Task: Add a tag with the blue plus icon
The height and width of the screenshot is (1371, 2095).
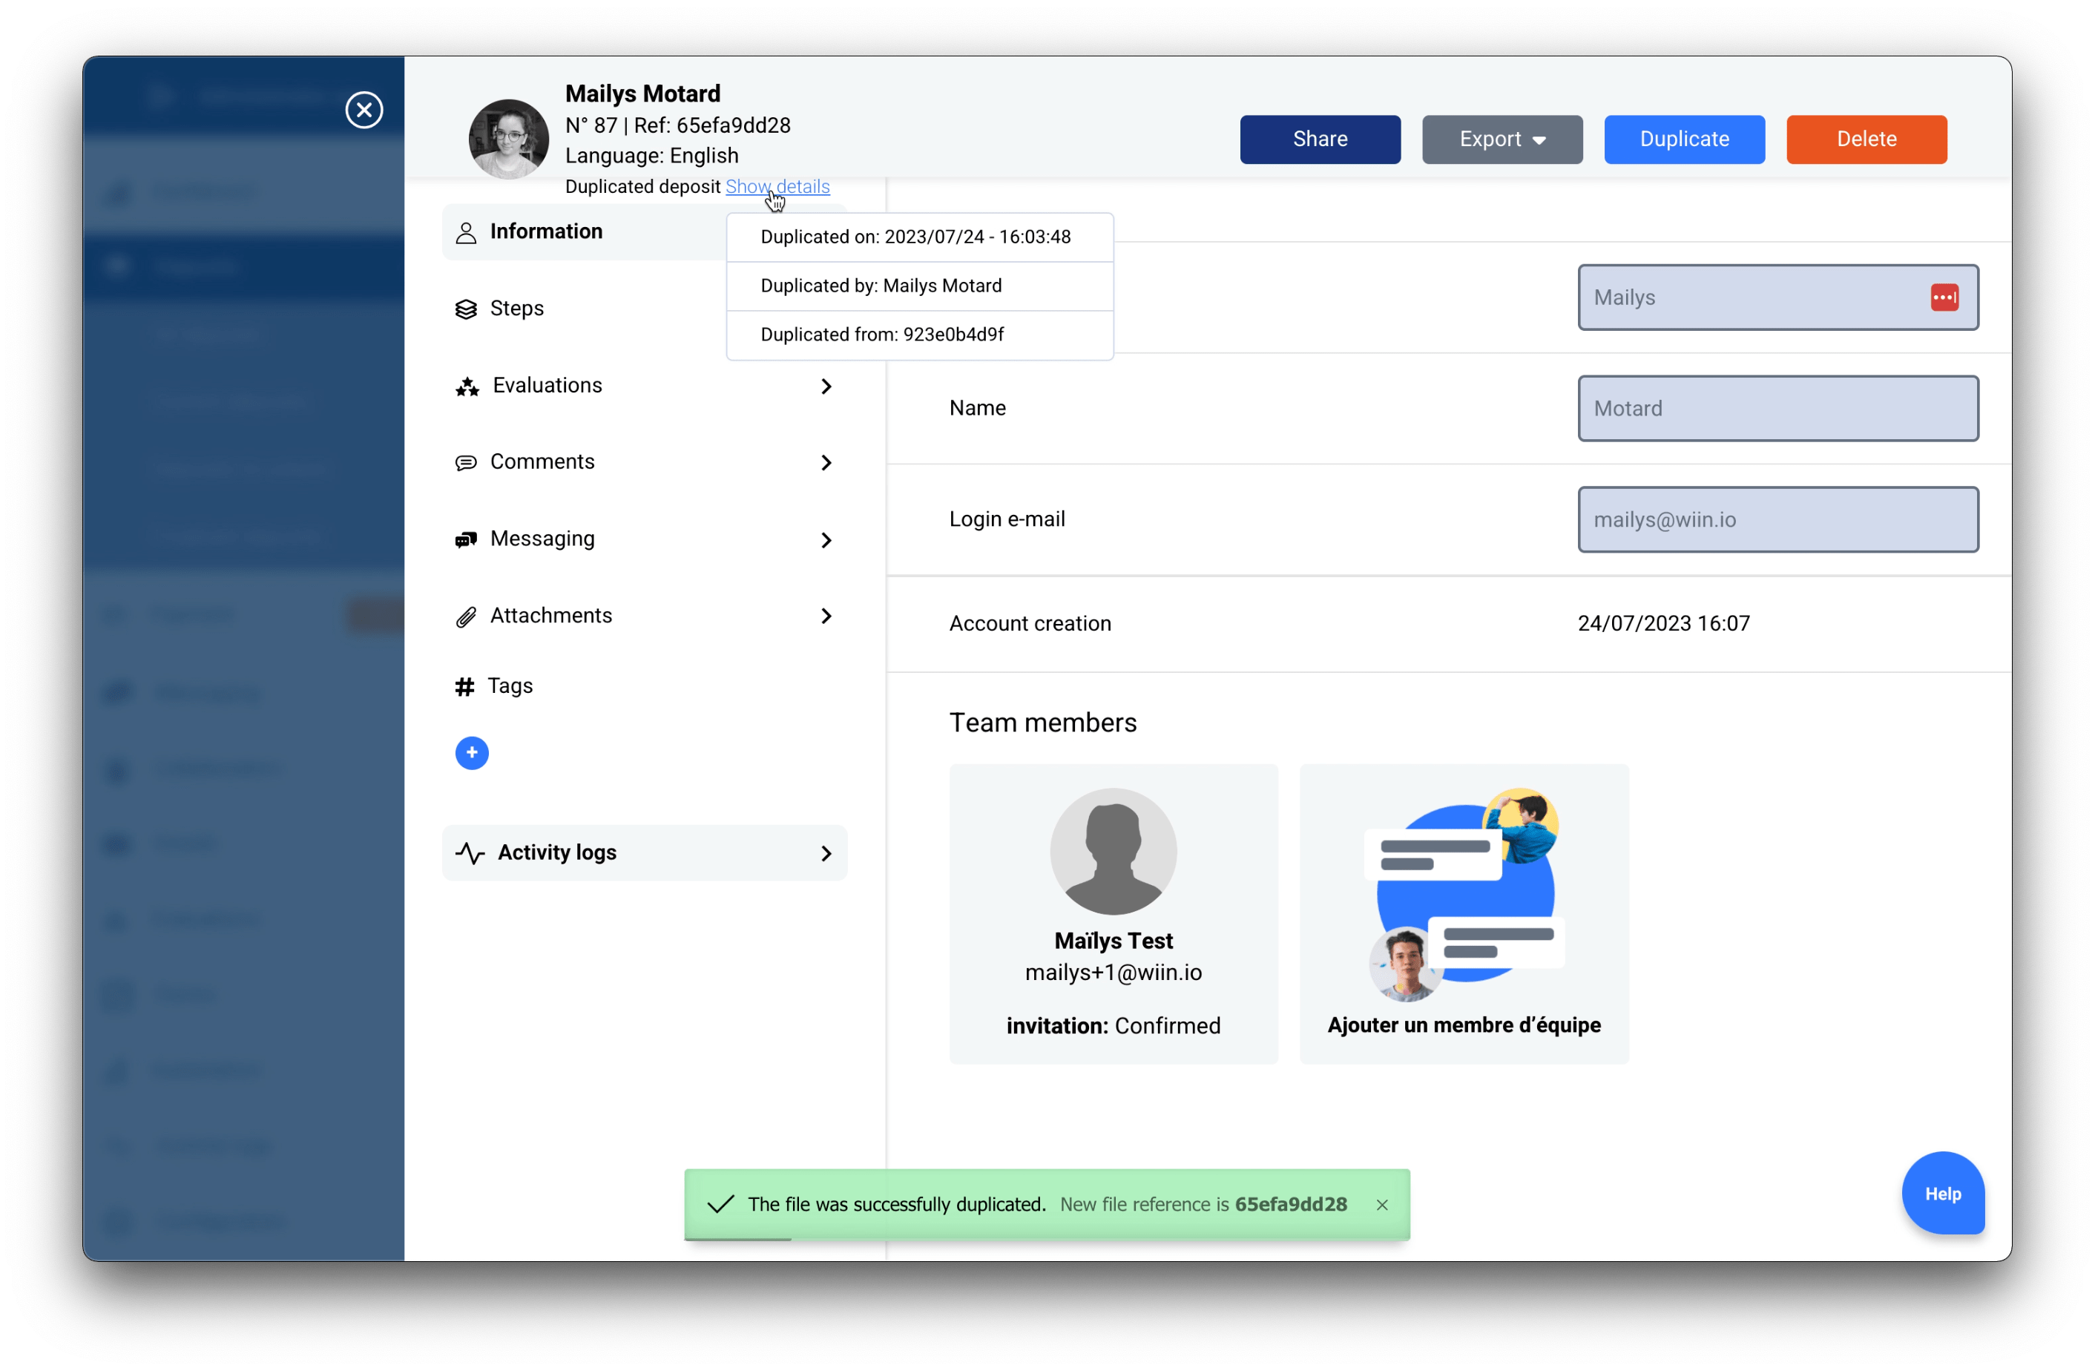Action: [x=472, y=752]
